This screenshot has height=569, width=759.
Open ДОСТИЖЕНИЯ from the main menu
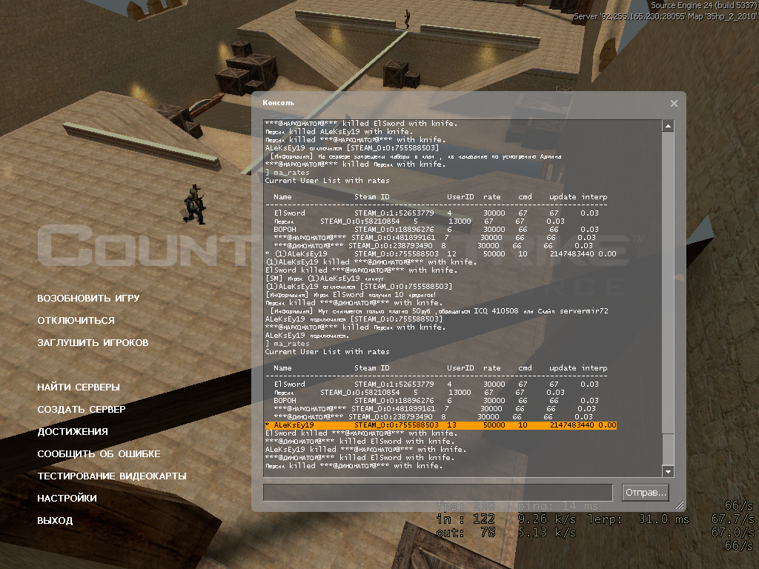click(73, 432)
